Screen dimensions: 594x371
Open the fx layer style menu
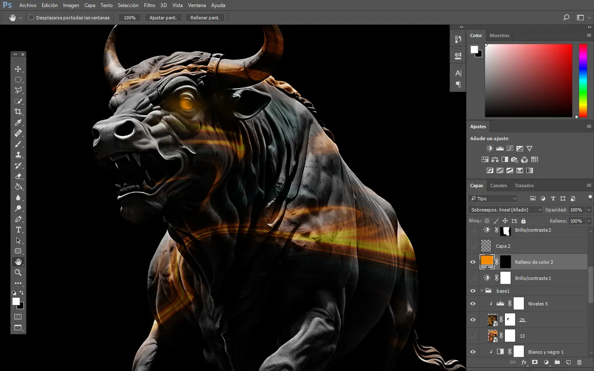[x=524, y=362]
